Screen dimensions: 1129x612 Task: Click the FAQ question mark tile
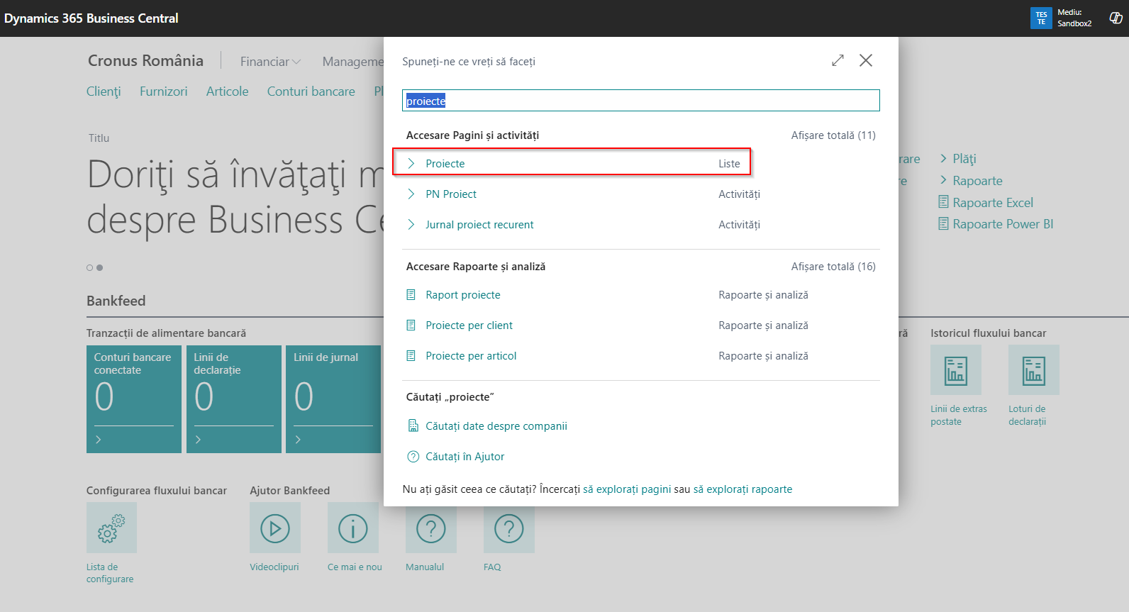pyautogui.click(x=508, y=528)
